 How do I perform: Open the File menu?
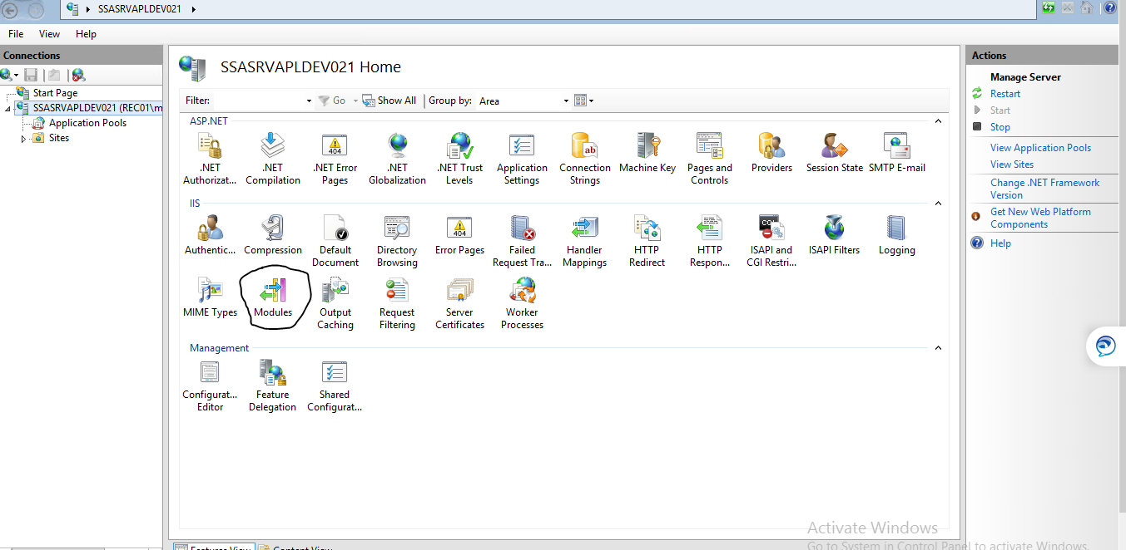click(x=16, y=34)
